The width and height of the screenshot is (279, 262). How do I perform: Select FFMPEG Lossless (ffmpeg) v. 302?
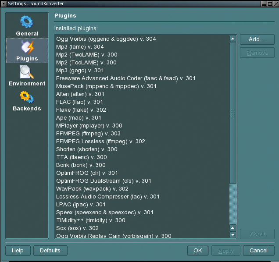[x=142, y=142]
